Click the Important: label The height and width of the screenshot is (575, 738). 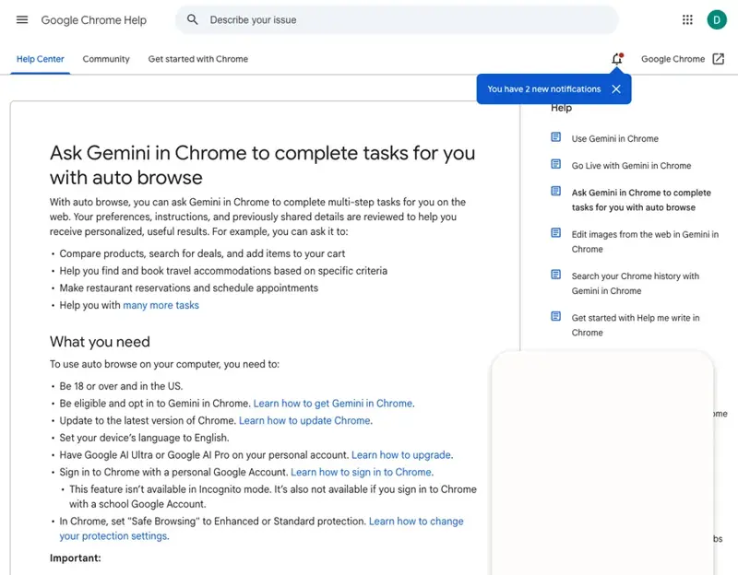(x=76, y=558)
